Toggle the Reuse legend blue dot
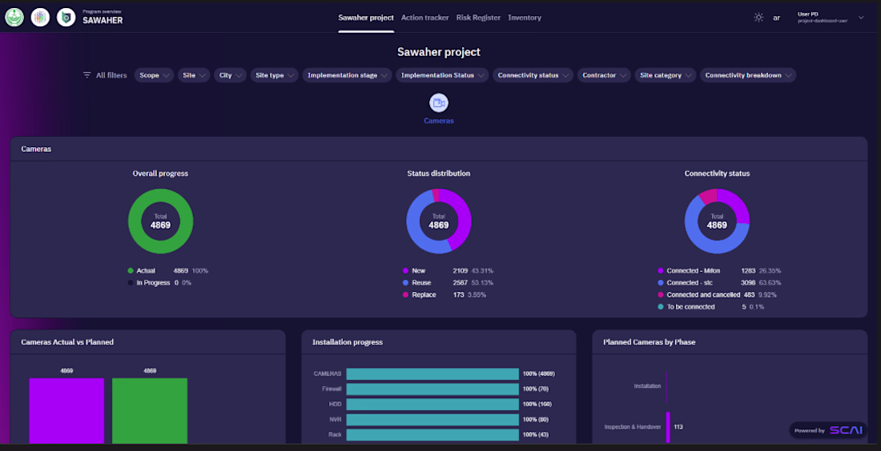This screenshot has height=451, width=881. pos(406,283)
